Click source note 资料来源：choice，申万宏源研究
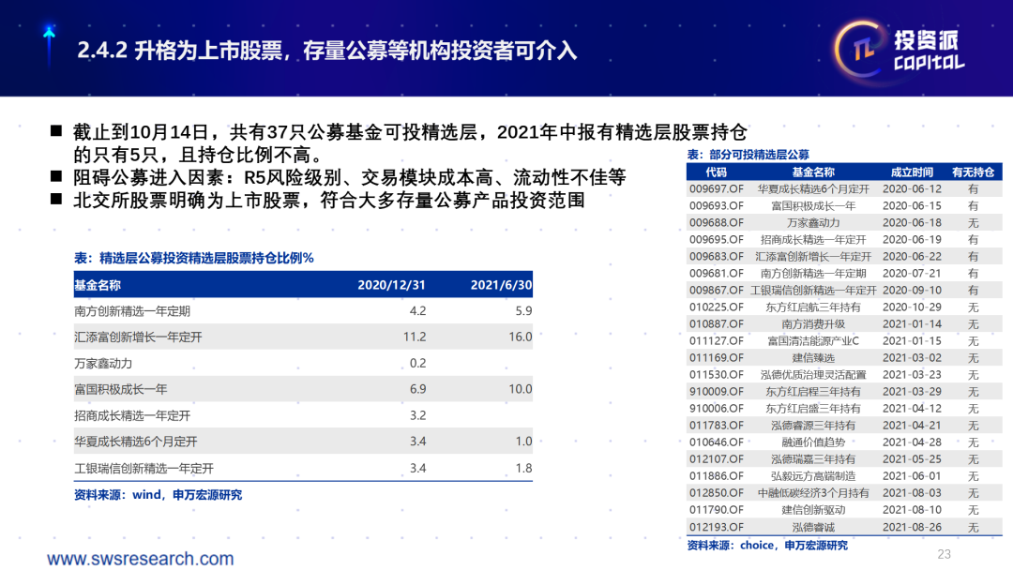 [767, 546]
